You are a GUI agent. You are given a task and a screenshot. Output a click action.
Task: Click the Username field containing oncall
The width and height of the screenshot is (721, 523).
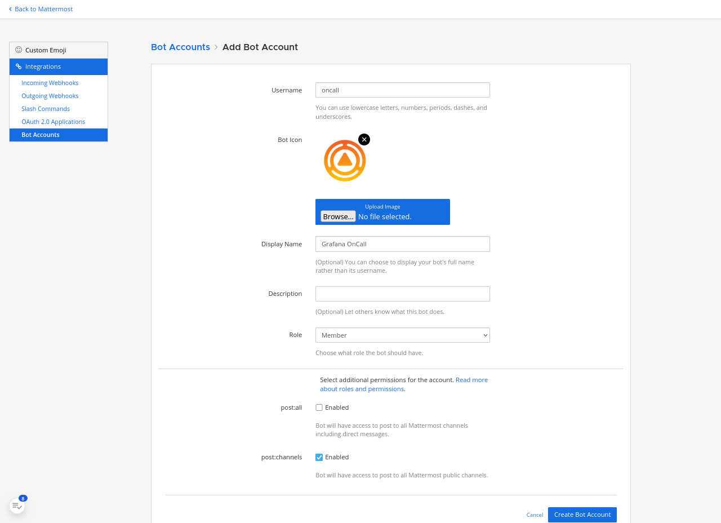click(402, 90)
